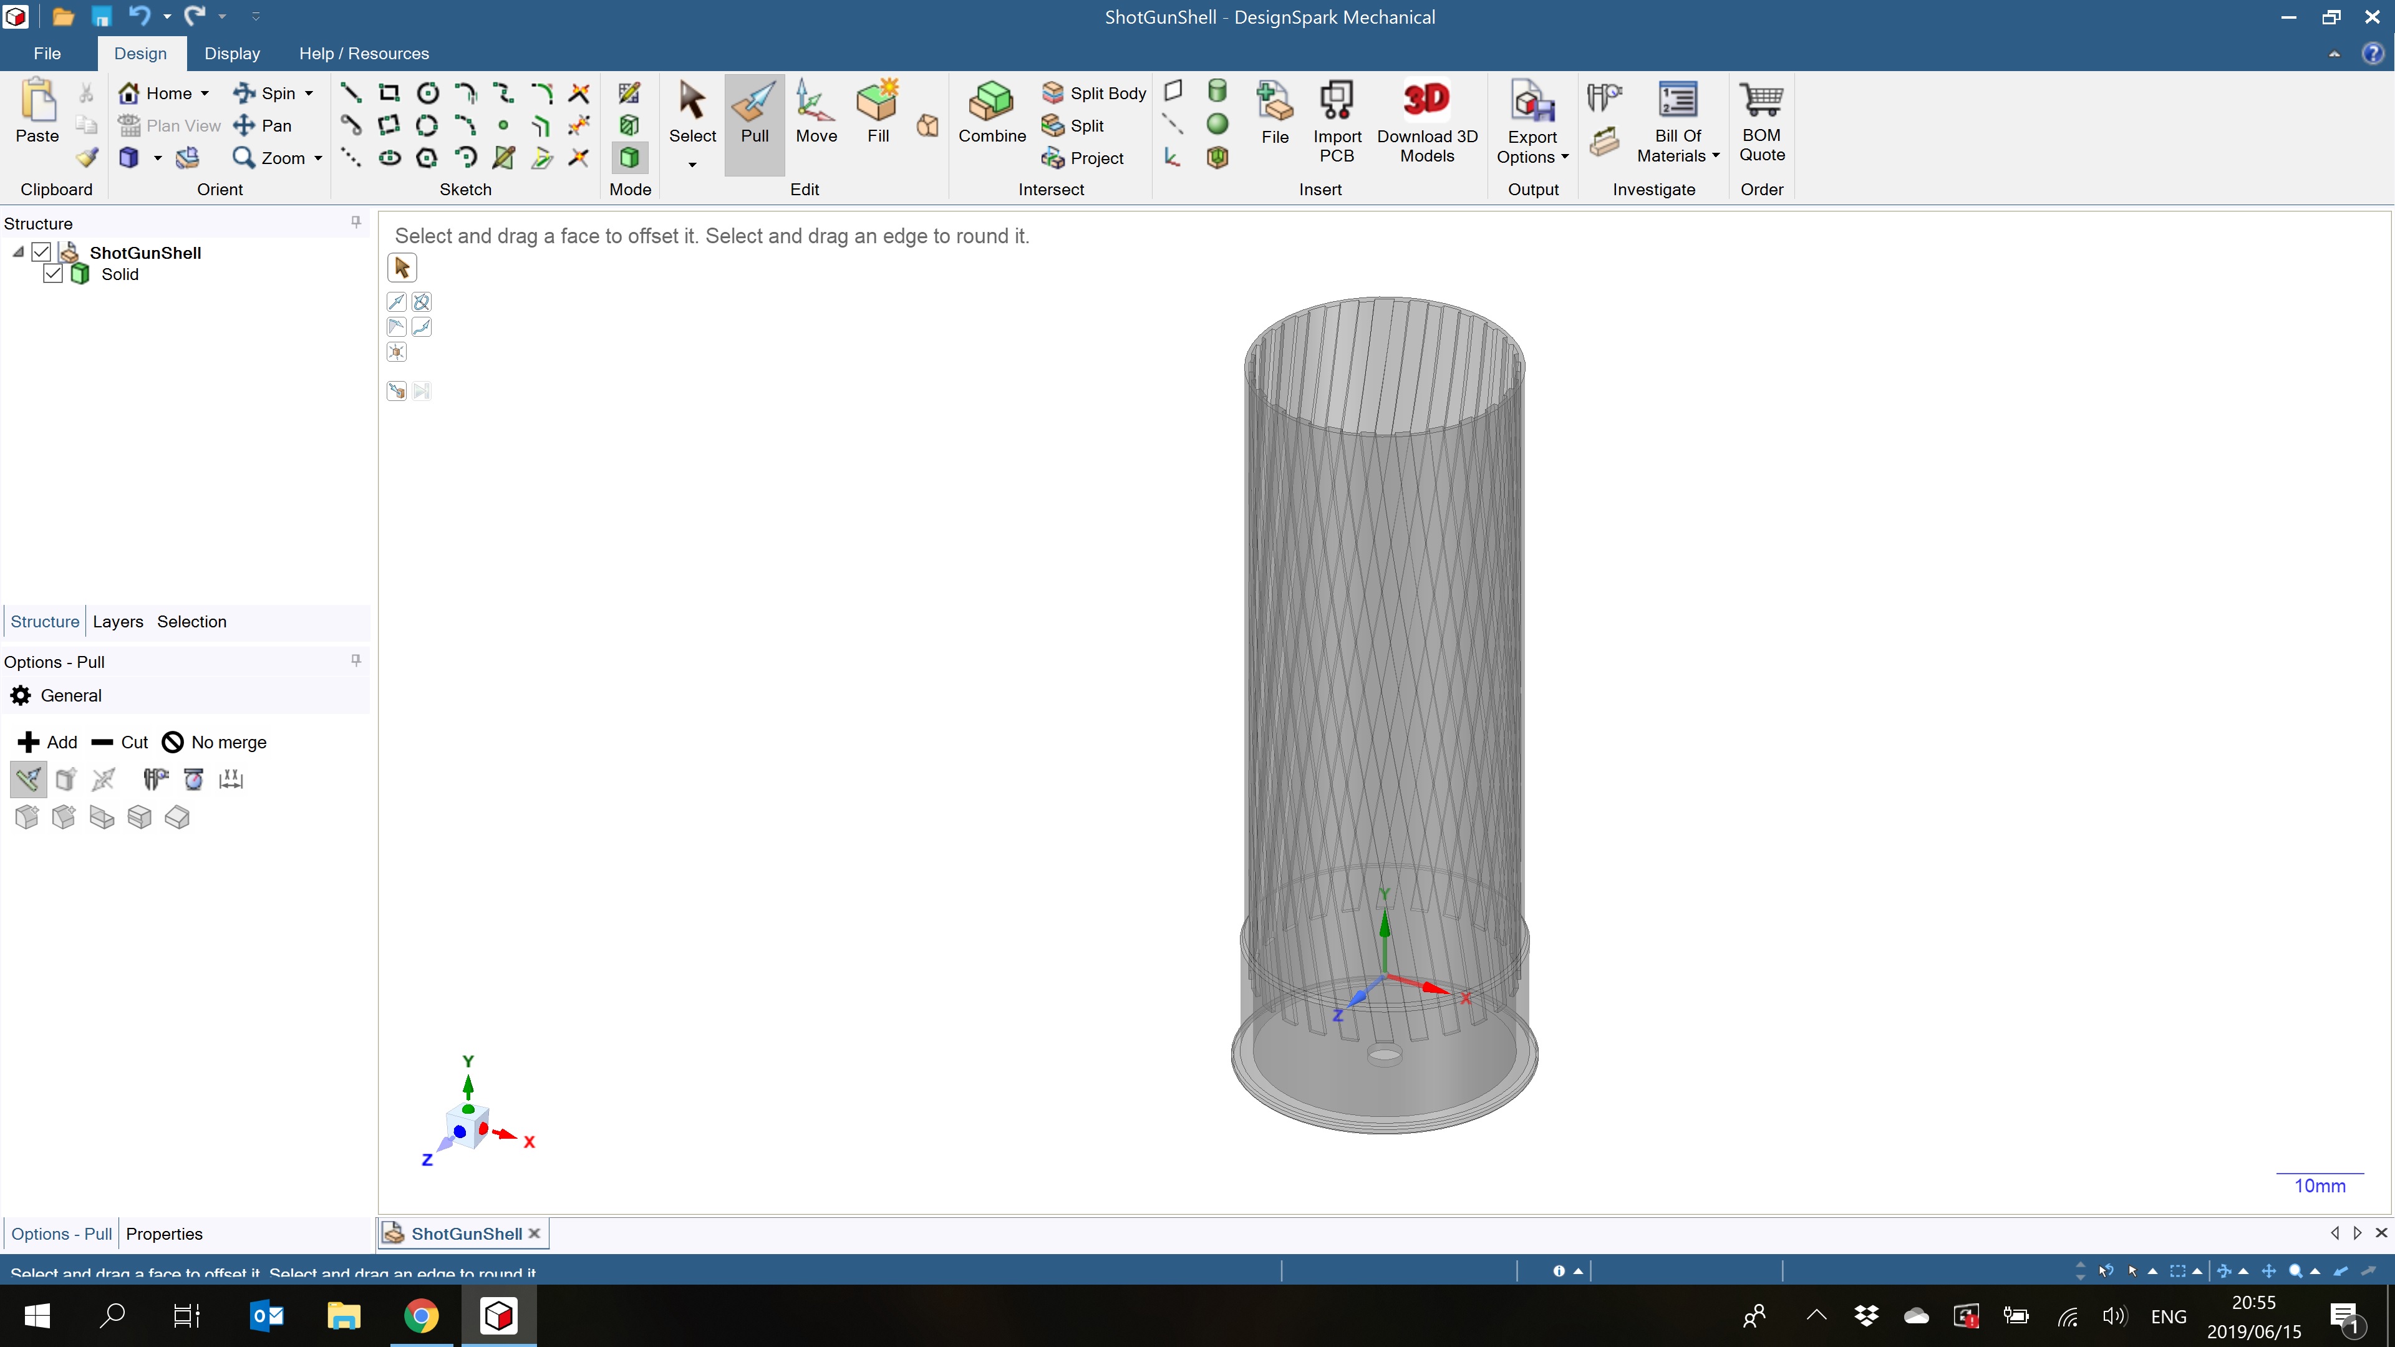2395x1347 pixels.
Task: Click the Shell tool in Insert group
Action: [1217, 157]
